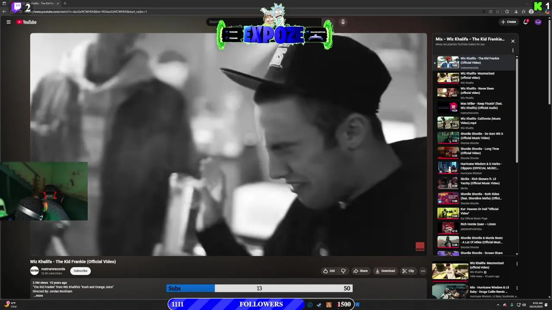Select the currently playing Kid Frankie playlist entry
This screenshot has width=552, height=310.
click(x=474, y=62)
